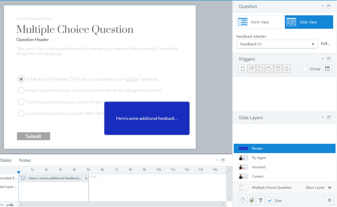Expand the Slide Layers panel menu arrow
This screenshot has height=207, width=337.
[322, 117]
